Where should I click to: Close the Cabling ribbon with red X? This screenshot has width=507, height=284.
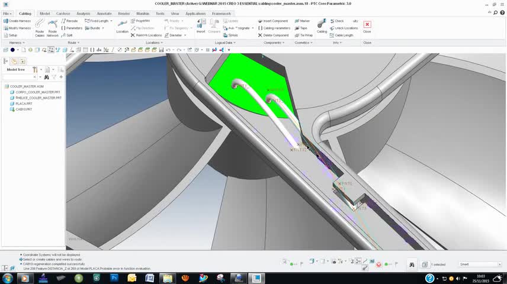(367, 25)
